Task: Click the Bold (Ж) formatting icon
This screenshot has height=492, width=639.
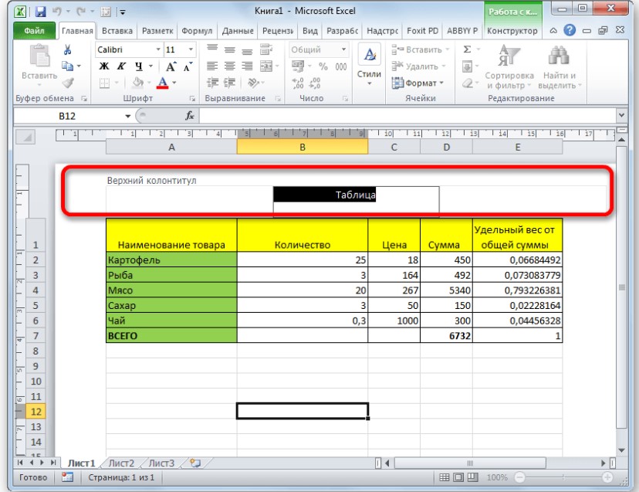Action: (104, 66)
